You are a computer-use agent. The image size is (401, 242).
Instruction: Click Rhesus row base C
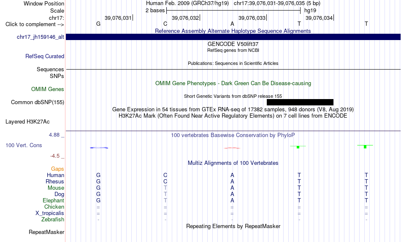point(165,181)
